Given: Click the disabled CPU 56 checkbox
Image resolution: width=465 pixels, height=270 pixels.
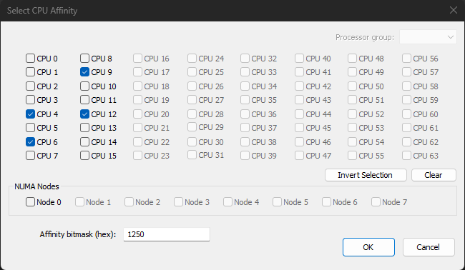Looking at the screenshot, I should pyautogui.click(x=406, y=59).
